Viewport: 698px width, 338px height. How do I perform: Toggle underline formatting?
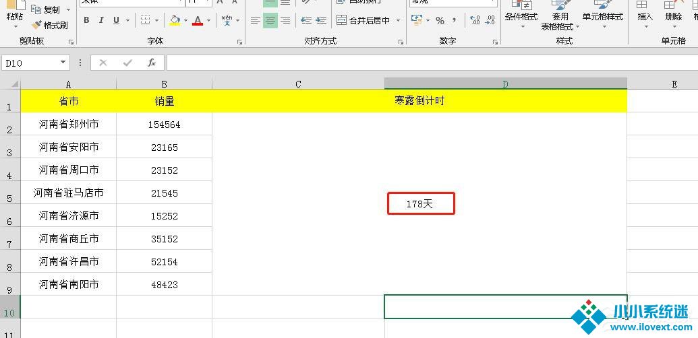[116, 20]
